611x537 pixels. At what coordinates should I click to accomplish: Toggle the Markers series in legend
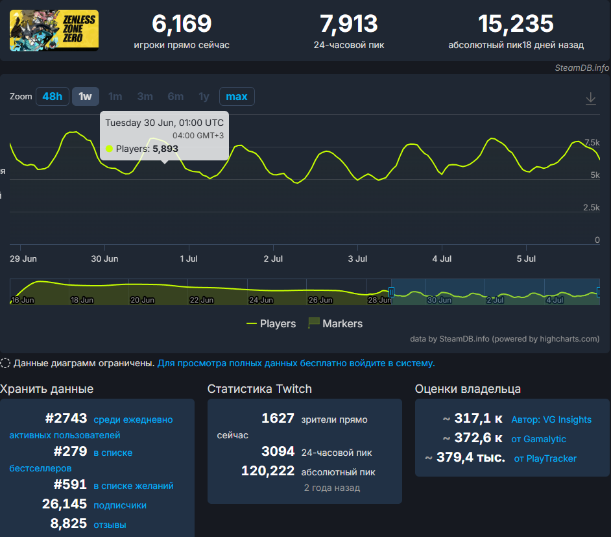(x=335, y=323)
